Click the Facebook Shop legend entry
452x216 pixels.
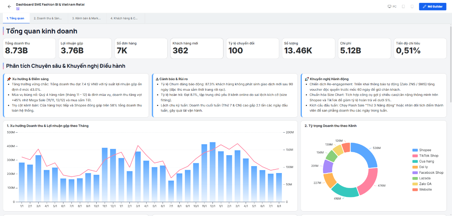[428, 173]
